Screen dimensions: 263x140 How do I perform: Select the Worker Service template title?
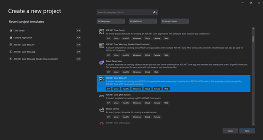tap(112, 109)
